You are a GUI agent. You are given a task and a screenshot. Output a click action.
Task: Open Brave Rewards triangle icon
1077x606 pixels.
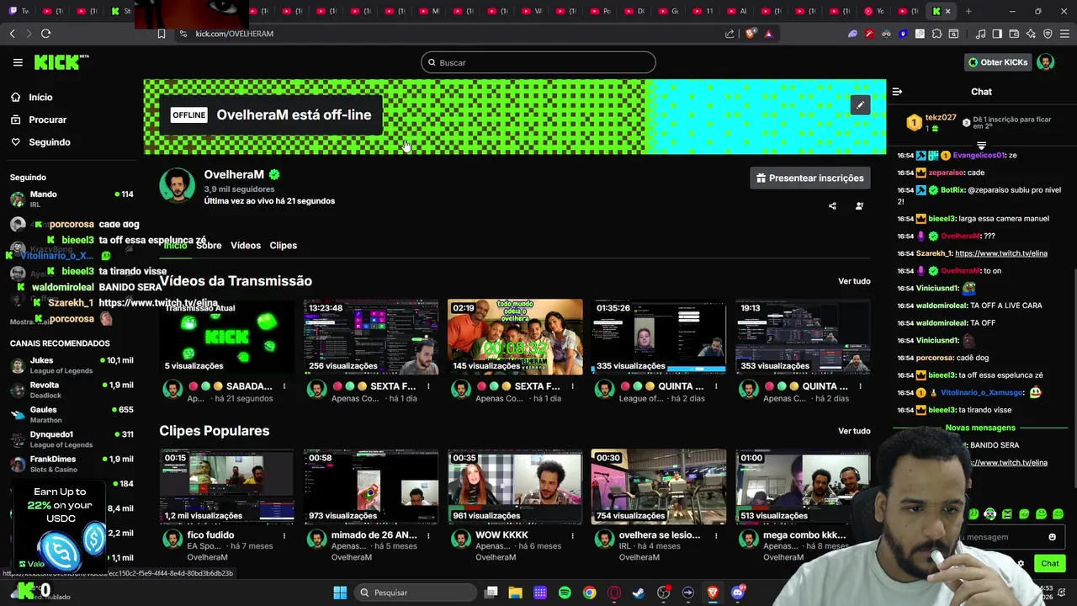coord(768,34)
